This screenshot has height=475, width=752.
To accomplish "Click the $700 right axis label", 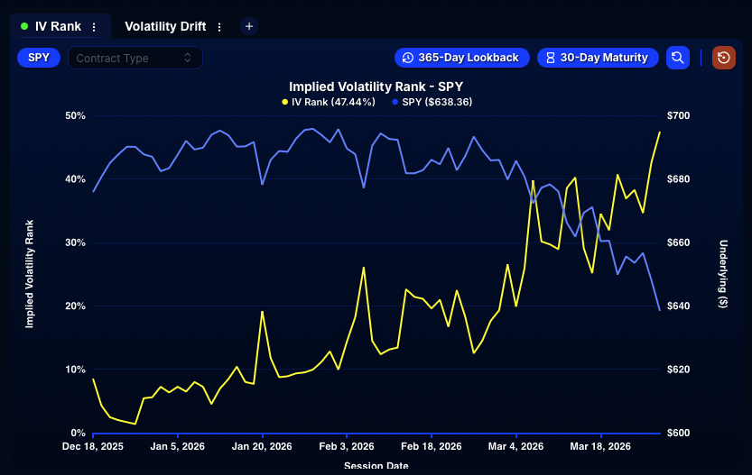I will coord(679,116).
